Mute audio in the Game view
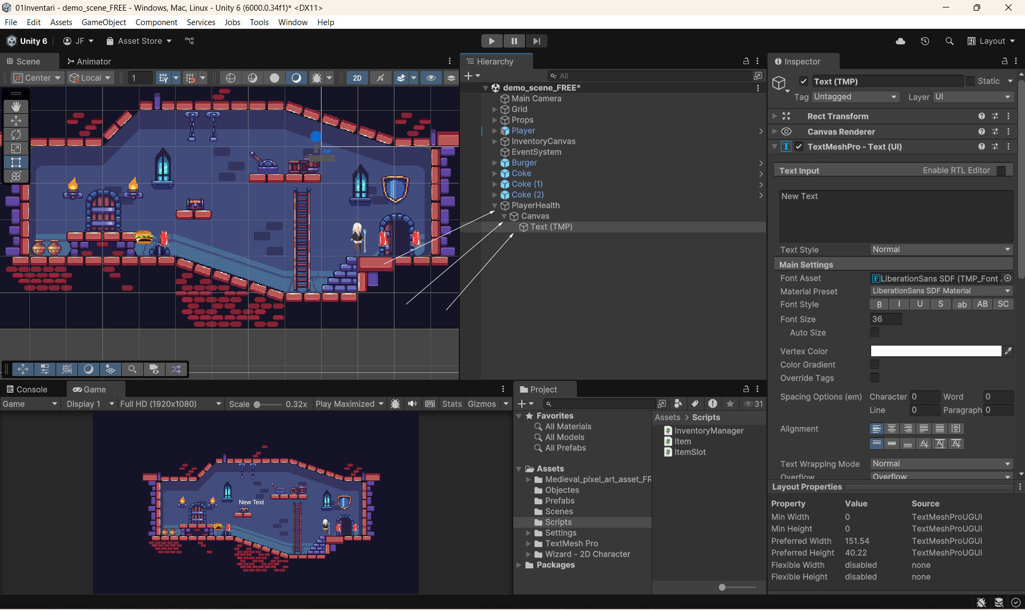Screen dimensions: 1025x610 412,404
